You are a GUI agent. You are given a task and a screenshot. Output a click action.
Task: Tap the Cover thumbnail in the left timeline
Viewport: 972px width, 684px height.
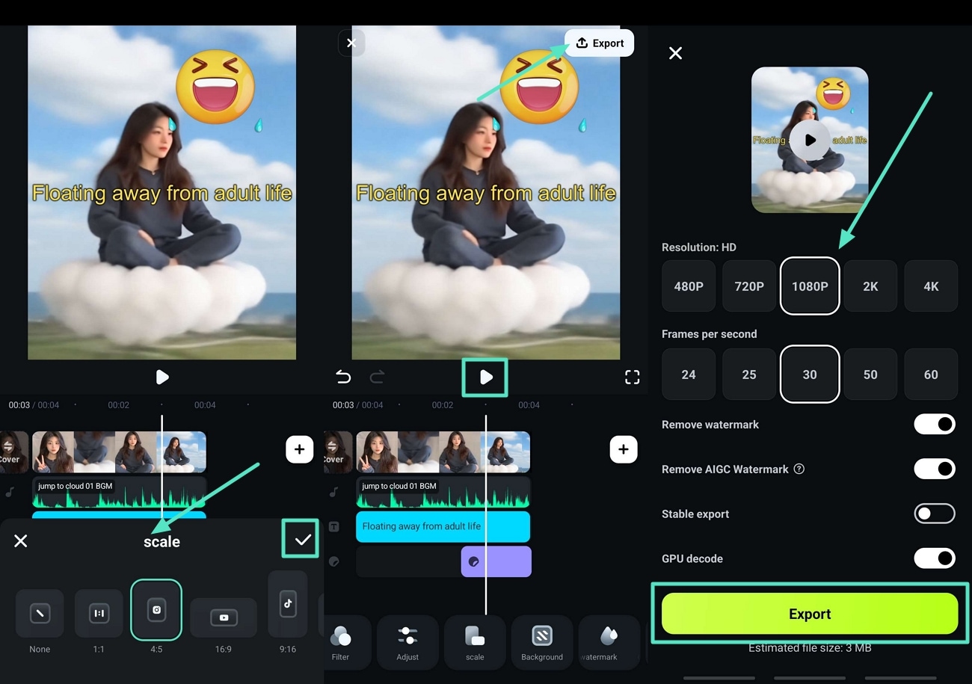(14, 452)
